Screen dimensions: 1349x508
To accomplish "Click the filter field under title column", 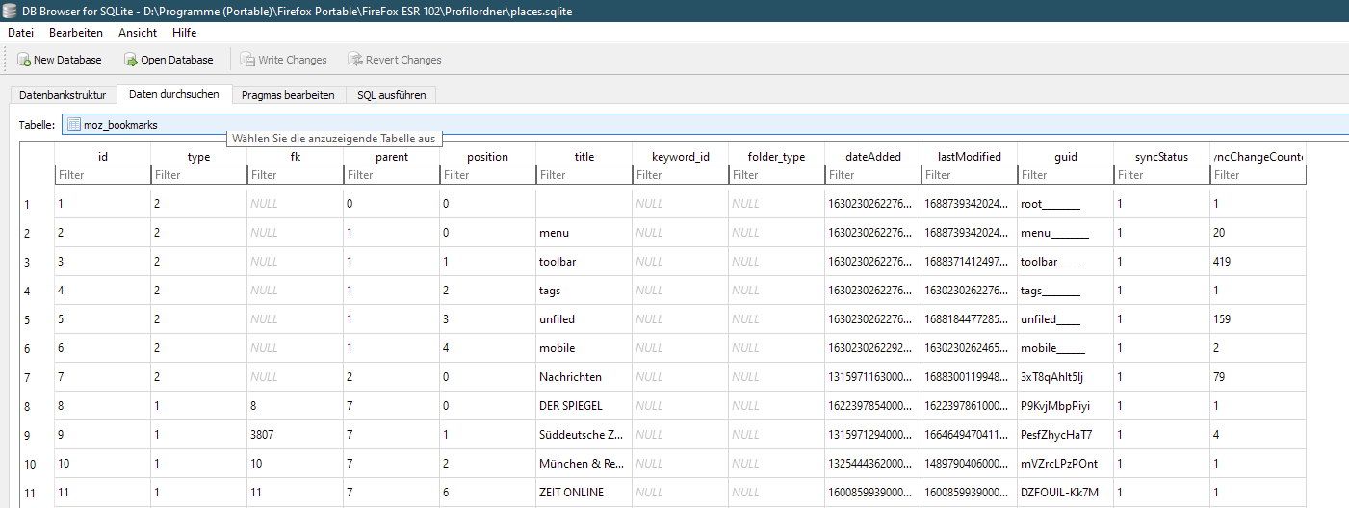I will pos(584,175).
